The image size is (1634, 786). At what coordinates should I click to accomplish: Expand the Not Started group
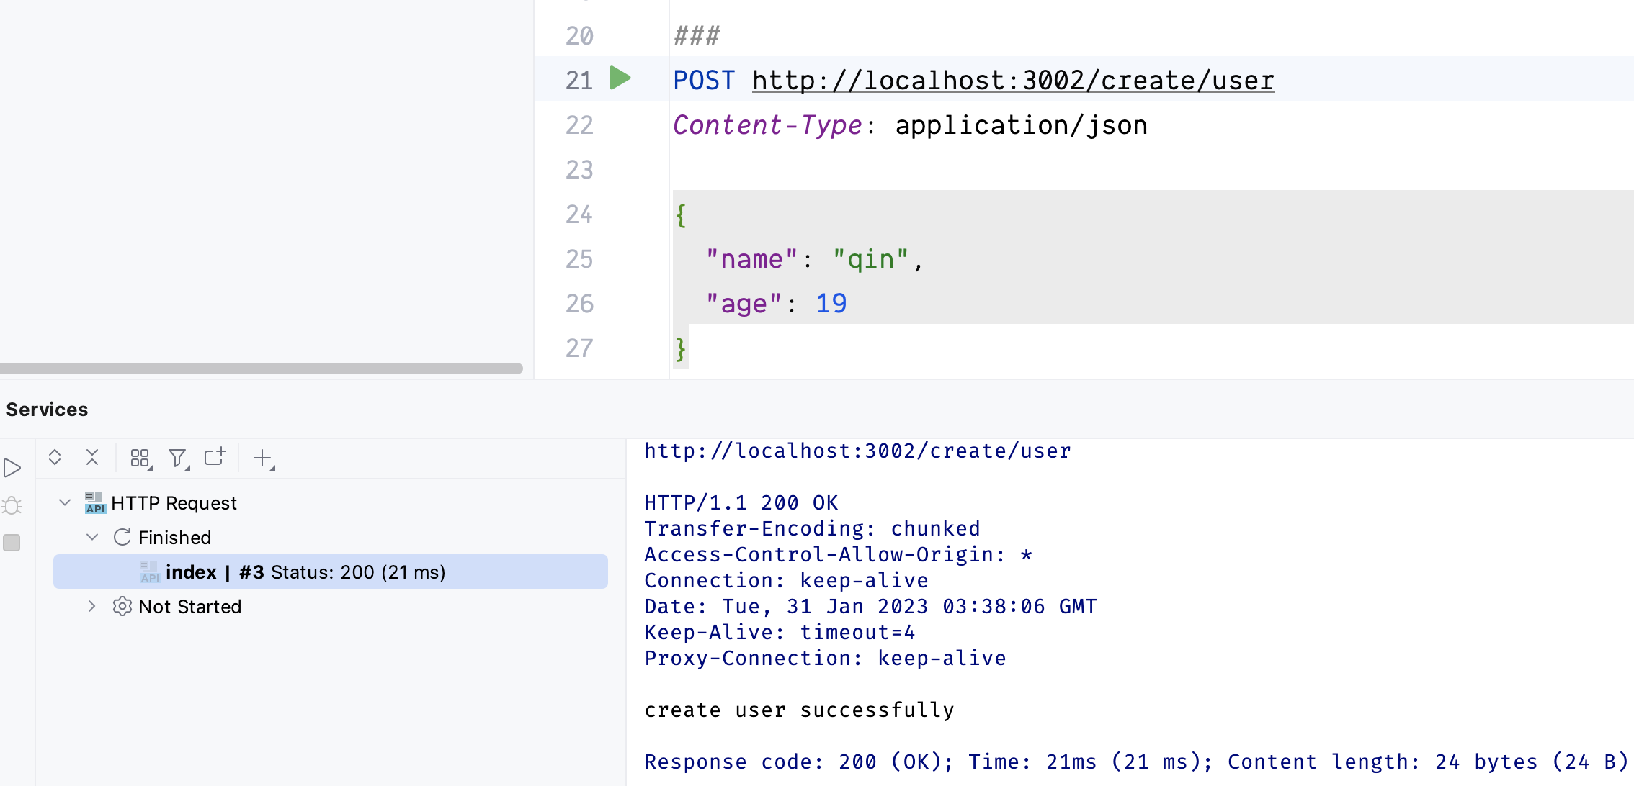click(91, 606)
